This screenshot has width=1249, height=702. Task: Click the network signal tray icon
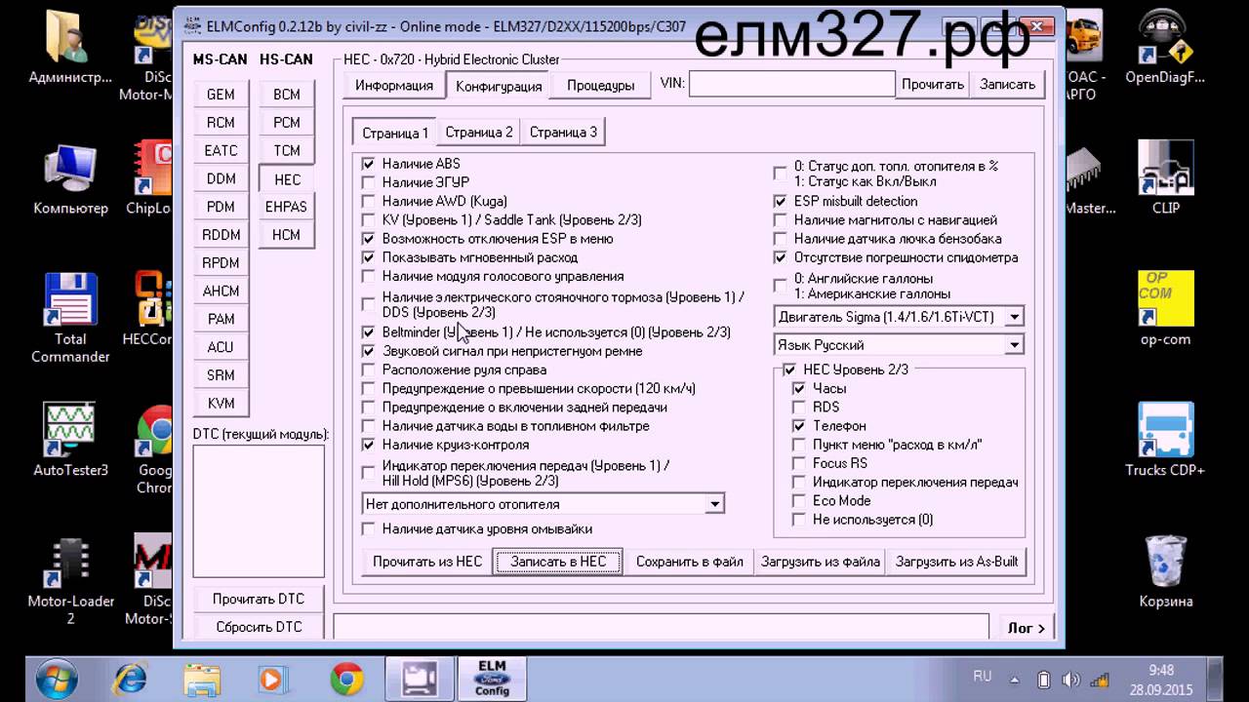[1100, 680]
